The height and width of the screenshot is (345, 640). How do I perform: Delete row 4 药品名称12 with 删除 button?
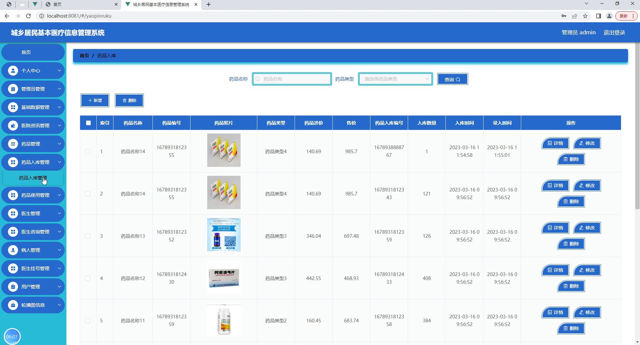(571, 286)
